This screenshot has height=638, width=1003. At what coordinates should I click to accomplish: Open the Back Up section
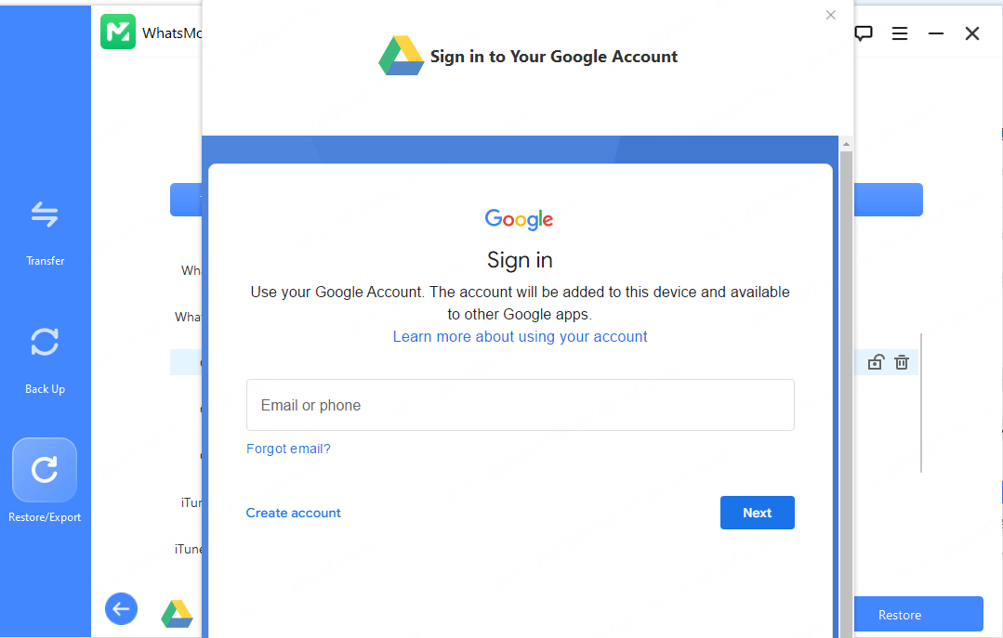[x=45, y=343]
